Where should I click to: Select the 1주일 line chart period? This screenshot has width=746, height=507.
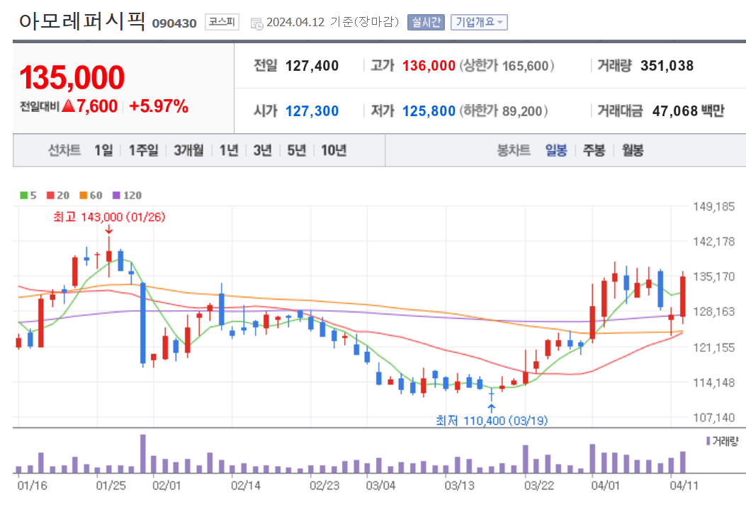(x=143, y=150)
